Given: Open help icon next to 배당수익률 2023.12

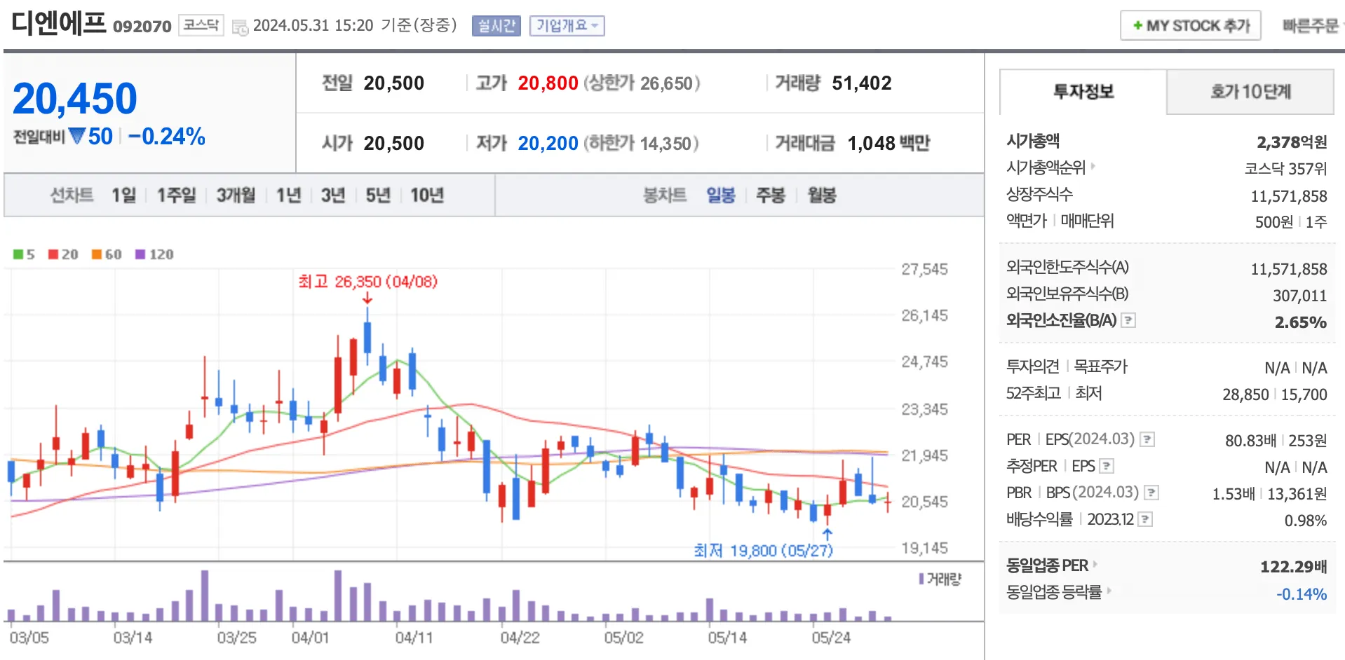Looking at the screenshot, I should tap(1146, 519).
